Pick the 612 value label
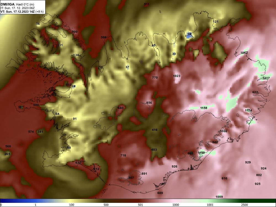Image resolution: width=276 pixels, height=207 pixels. [x=96, y=169]
